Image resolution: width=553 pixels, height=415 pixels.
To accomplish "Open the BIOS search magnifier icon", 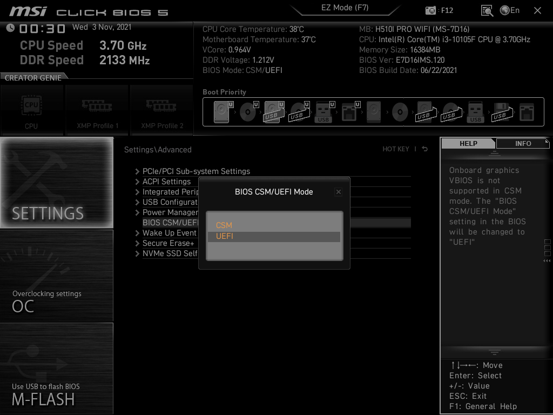I will tap(487, 10).
